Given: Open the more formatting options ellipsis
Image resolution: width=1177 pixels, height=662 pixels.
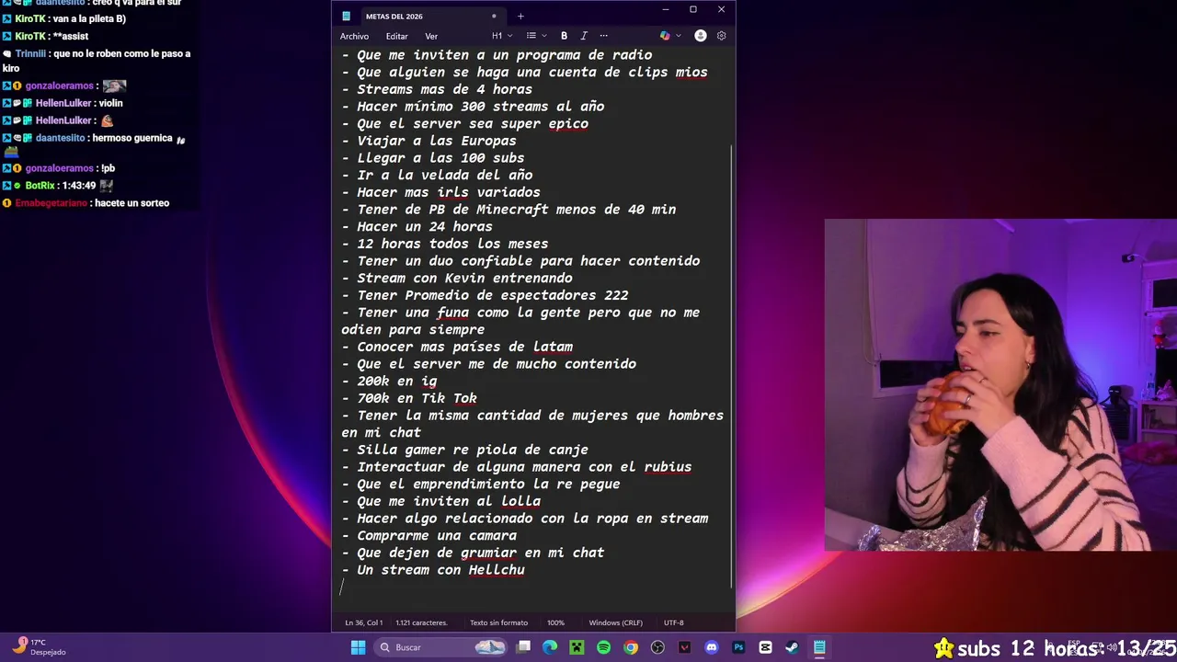Looking at the screenshot, I should (603, 36).
